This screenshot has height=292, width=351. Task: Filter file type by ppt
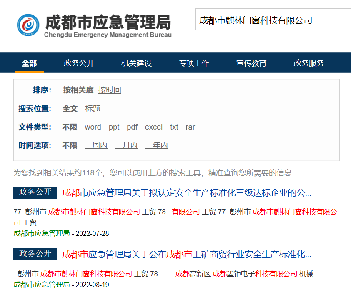click(114, 127)
